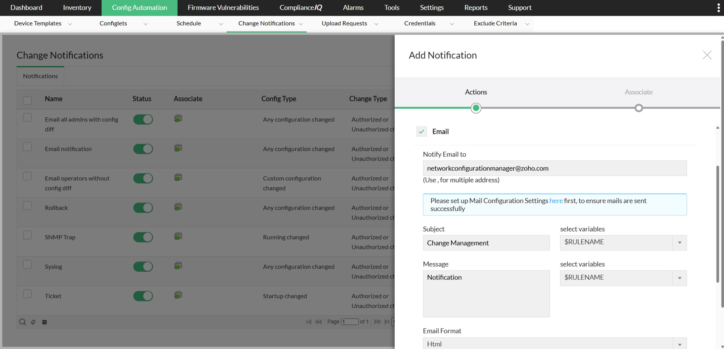The height and width of the screenshot is (349, 724).
Task: Uncheck the Email action checkbox
Action: tap(421, 131)
